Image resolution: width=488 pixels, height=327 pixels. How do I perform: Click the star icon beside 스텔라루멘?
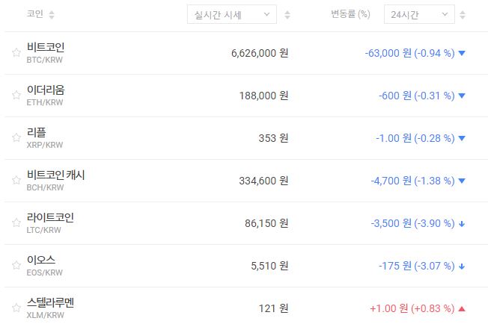tap(16, 308)
